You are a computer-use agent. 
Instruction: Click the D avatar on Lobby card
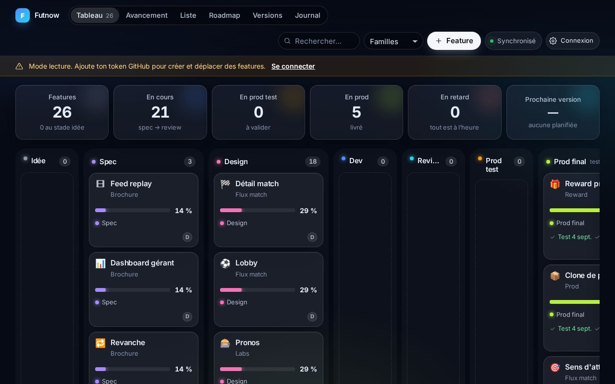[x=312, y=317]
